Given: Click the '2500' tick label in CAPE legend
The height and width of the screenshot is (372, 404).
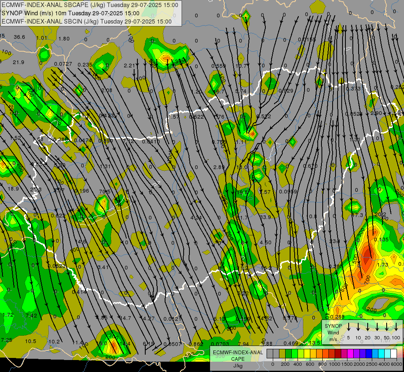Looking at the screenshot, I should (372, 364).
